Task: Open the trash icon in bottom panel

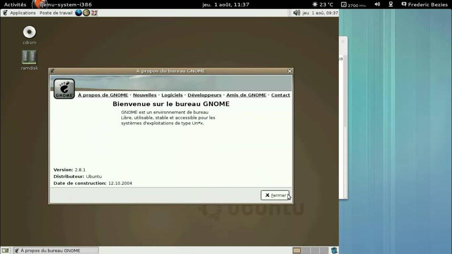Action: (x=334, y=250)
